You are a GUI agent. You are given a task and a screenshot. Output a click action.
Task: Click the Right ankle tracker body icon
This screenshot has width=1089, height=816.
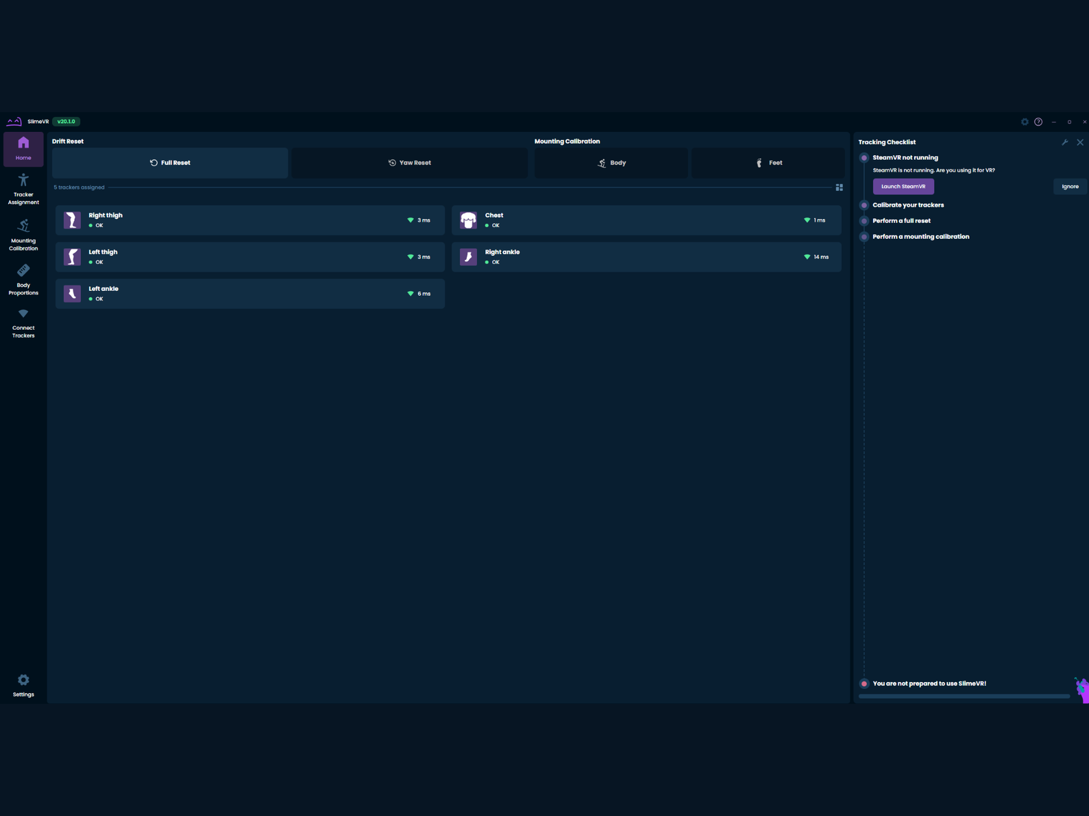coord(468,257)
